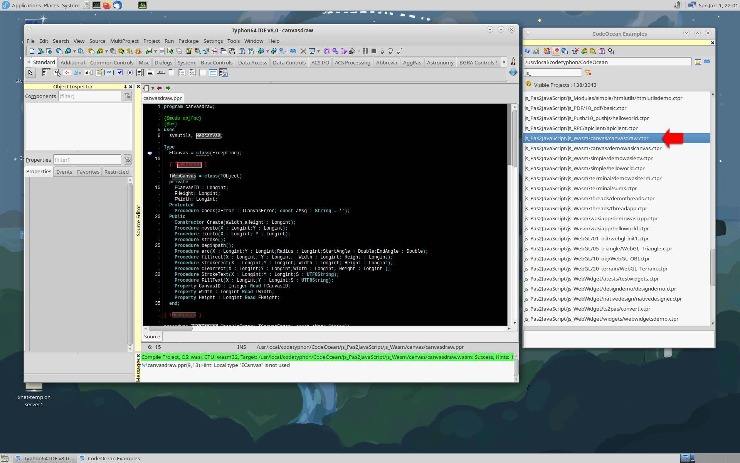Viewport: 740px width, 463px height.
Task: Click the blue down arrow right of the palette
Action: coord(513,72)
